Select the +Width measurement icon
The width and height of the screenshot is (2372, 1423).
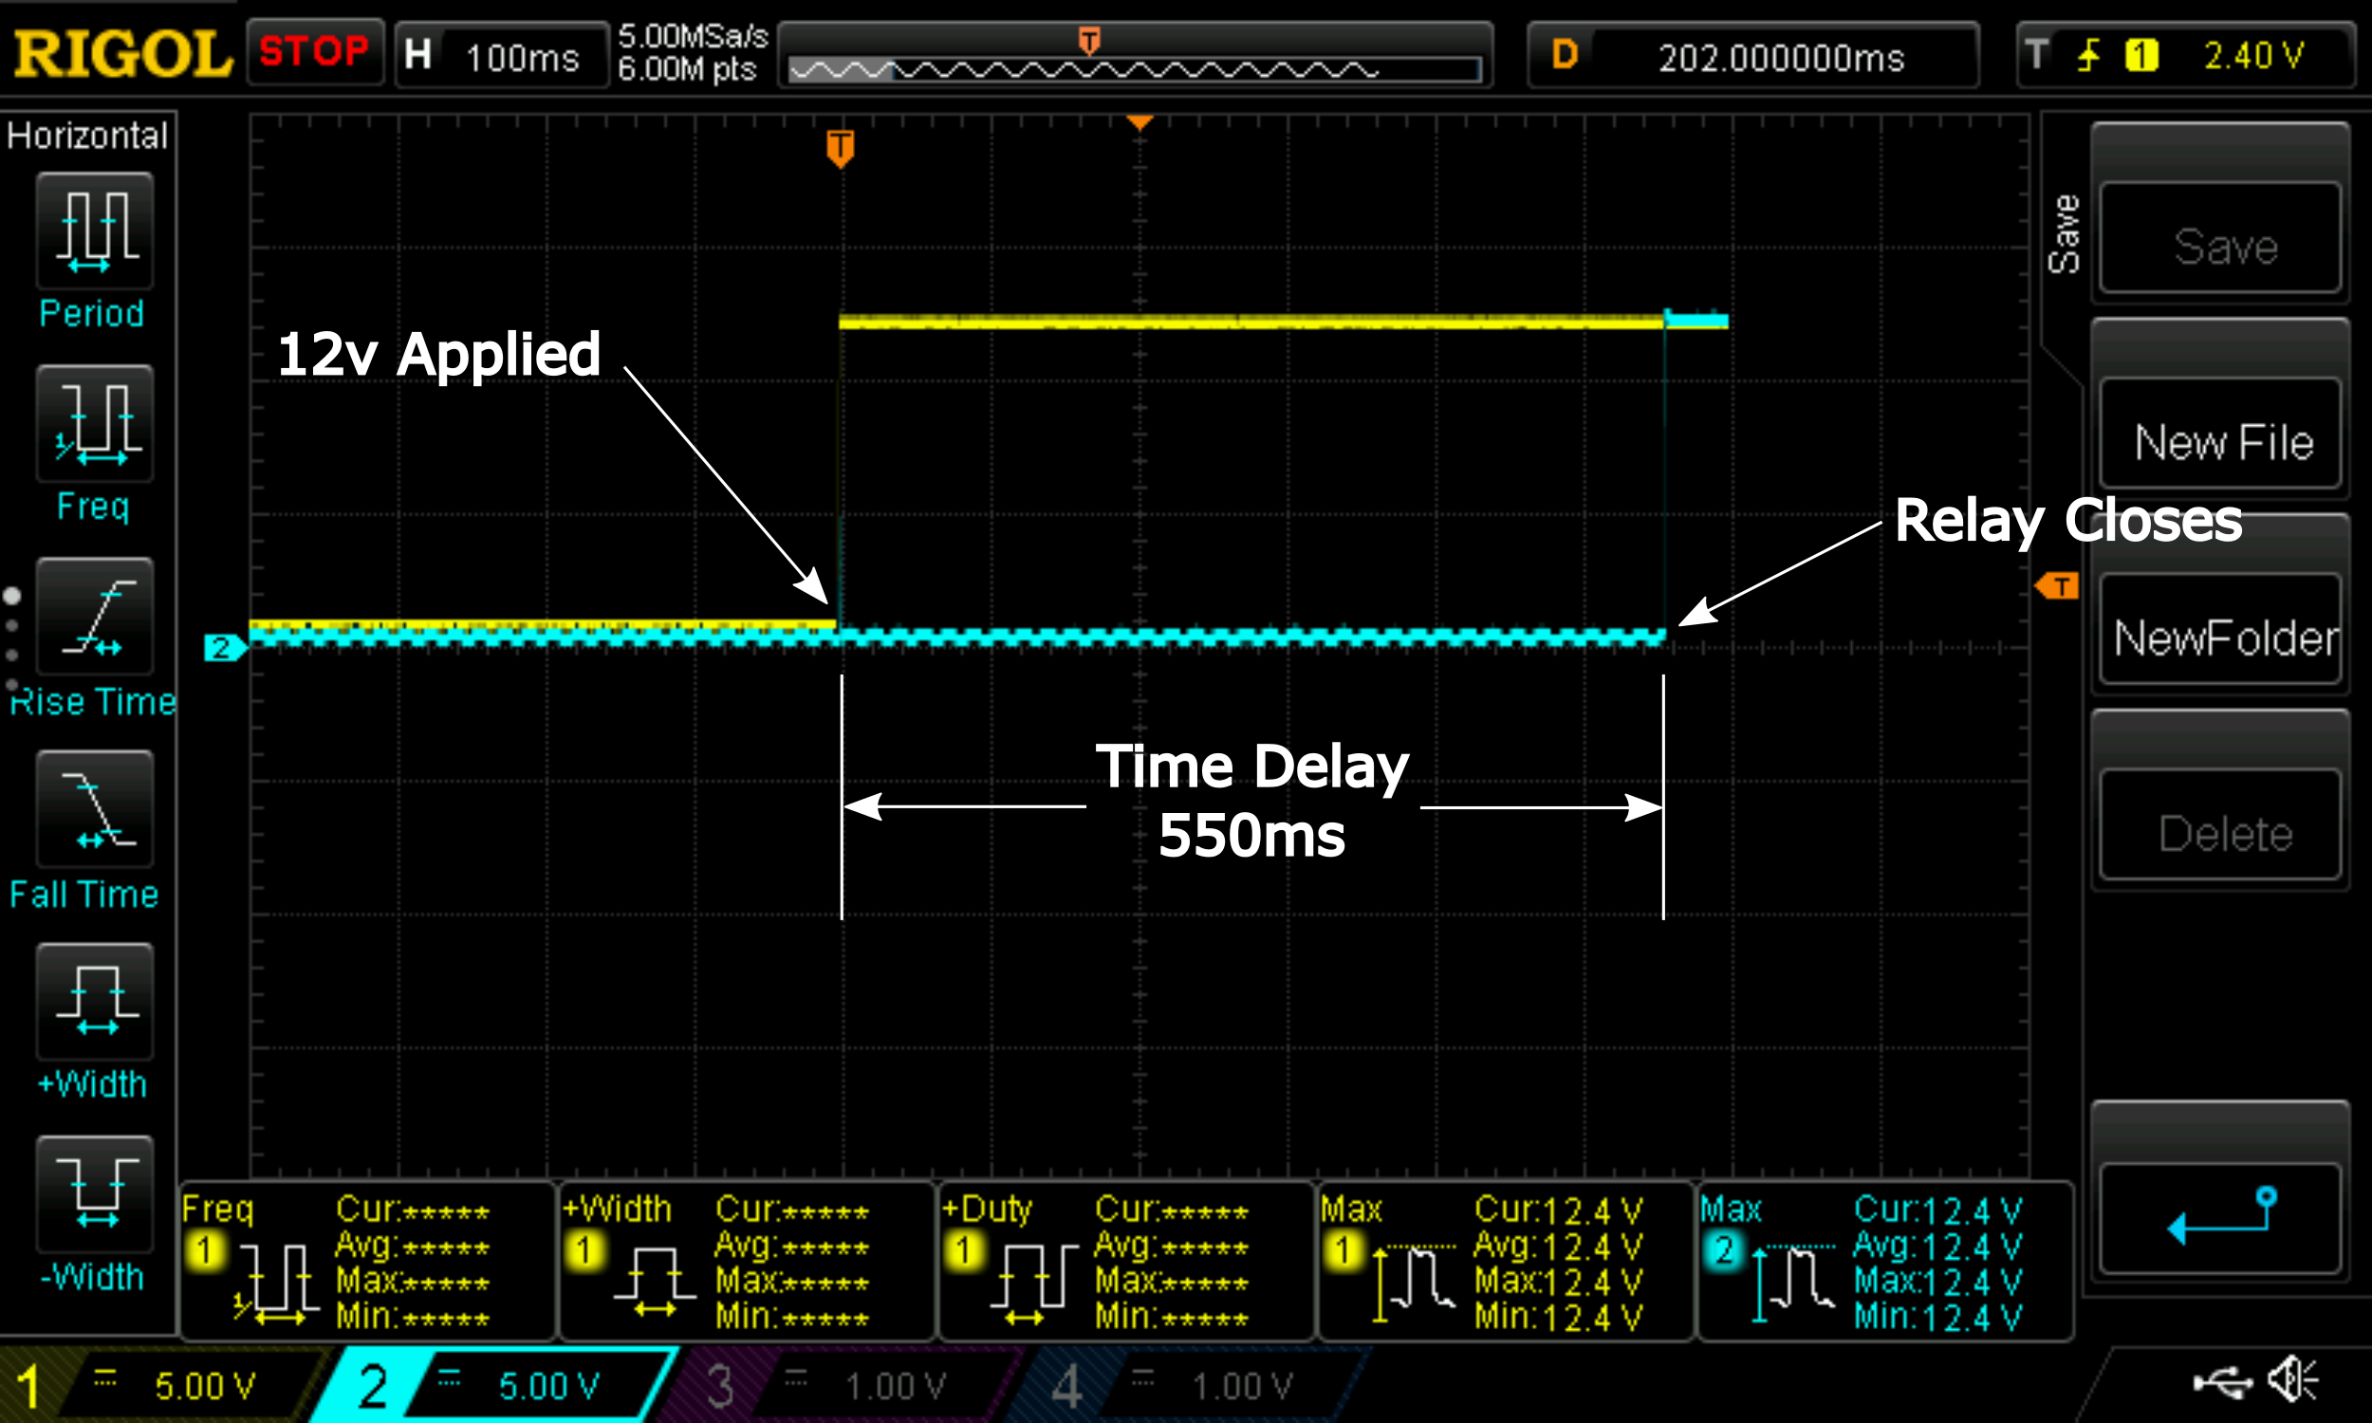point(94,1002)
